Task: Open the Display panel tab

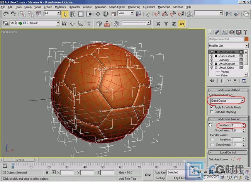Action: tap(238, 32)
